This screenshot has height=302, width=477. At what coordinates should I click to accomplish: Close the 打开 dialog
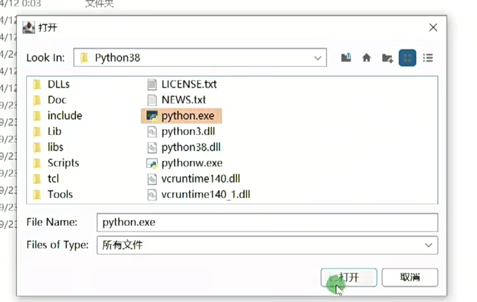point(433,27)
